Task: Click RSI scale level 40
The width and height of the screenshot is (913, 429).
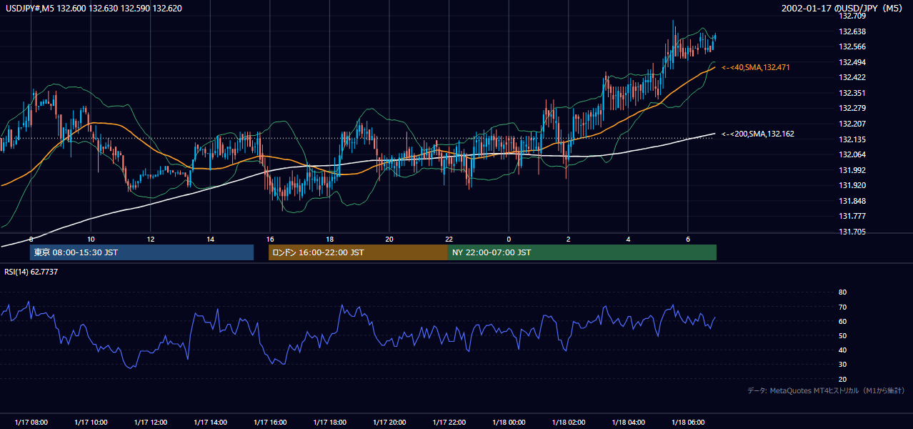Action: 842,350
